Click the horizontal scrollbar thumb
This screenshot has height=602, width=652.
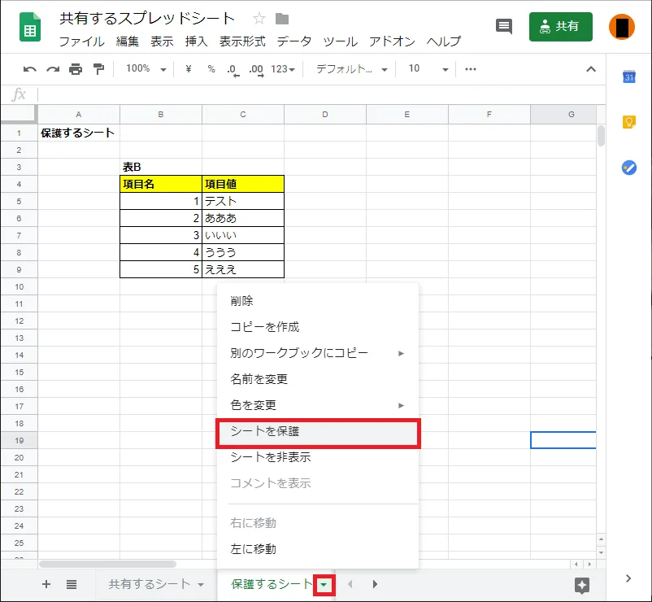point(107,564)
